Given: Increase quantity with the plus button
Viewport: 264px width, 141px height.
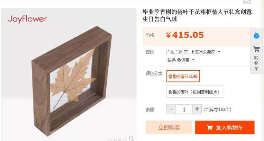Looking at the screenshot, I should click(197, 109).
